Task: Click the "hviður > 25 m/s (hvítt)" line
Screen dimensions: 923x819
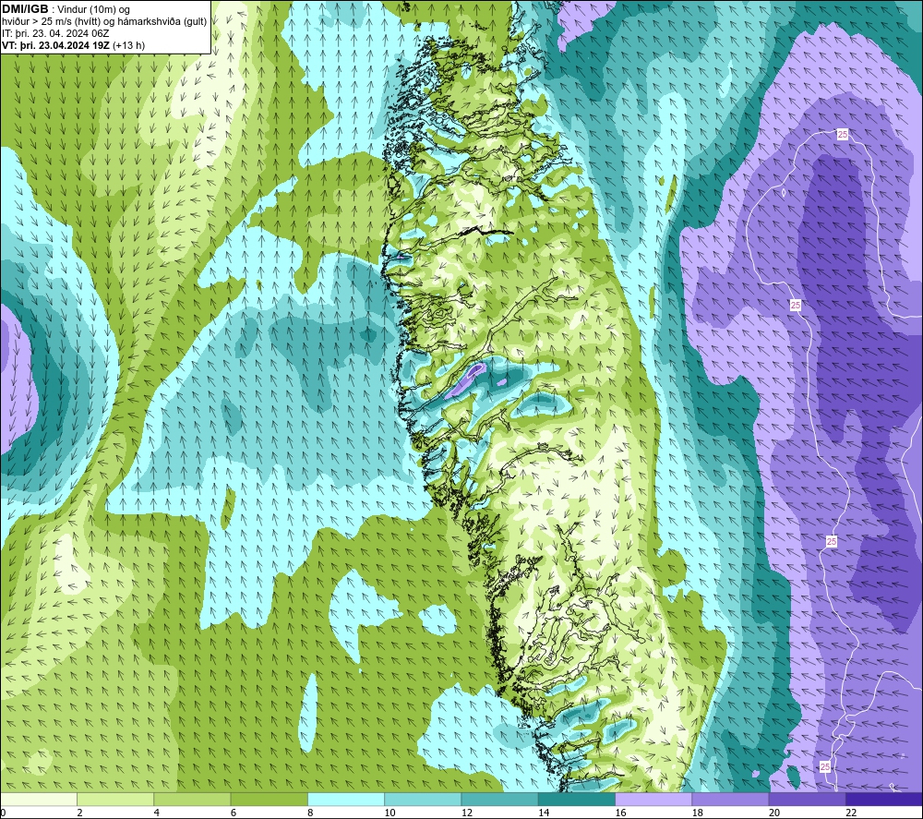Action: (x=53, y=22)
